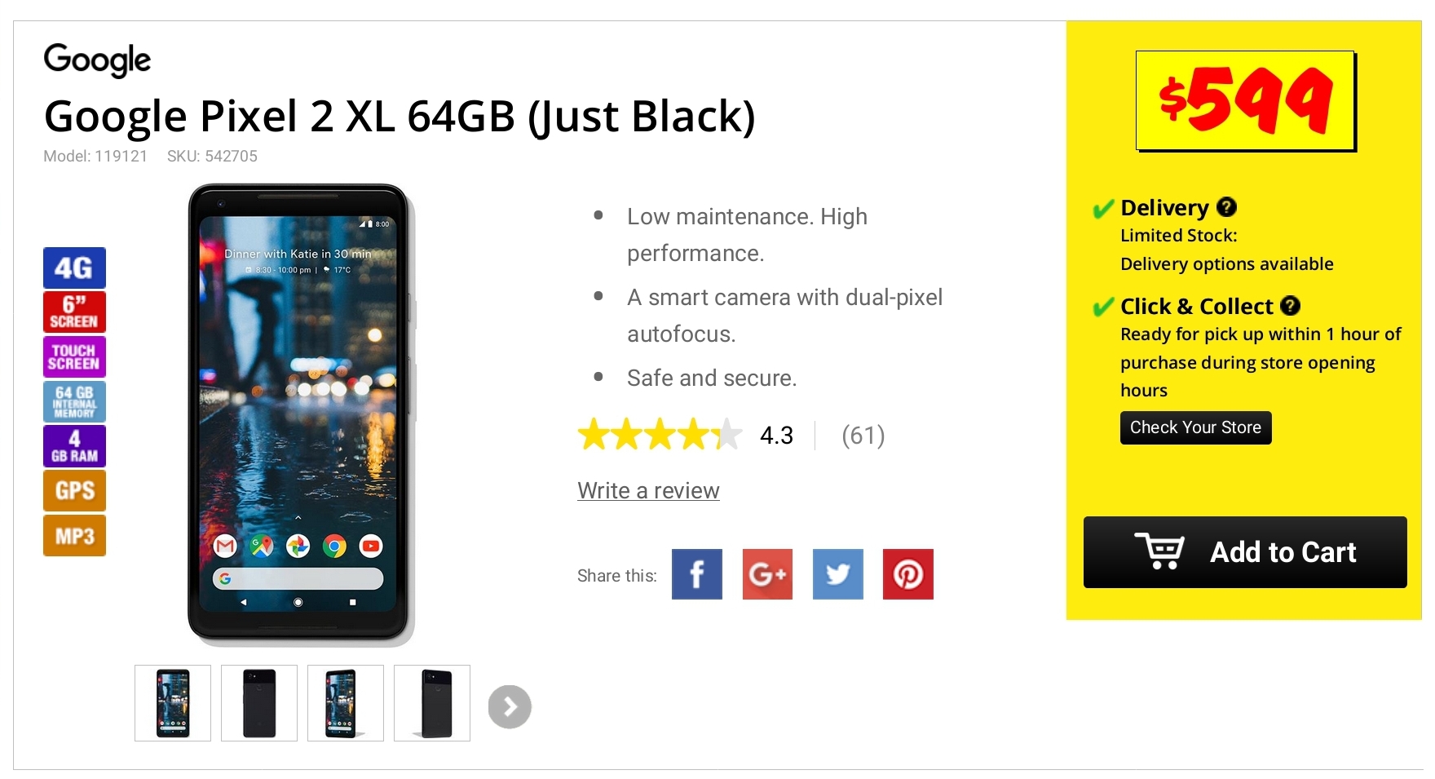Click the 4 GB RAM badge
The height and width of the screenshot is (779, 1435).
point(74,445)
